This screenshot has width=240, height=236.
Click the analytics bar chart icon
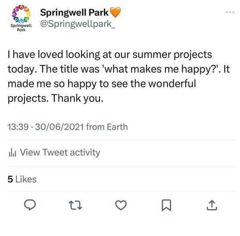coord(12,153)
